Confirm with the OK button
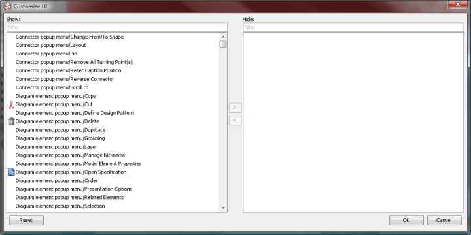Viewport: 471px width, 235px height. coord(406,220)
